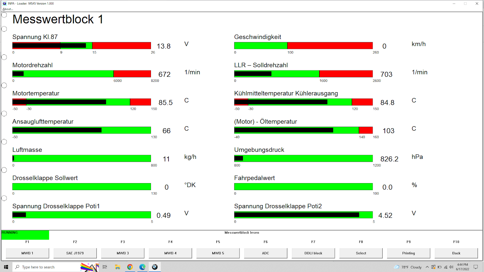Click the °DK unit label
The image size is (484, 272).
click(x=190, y=185)
